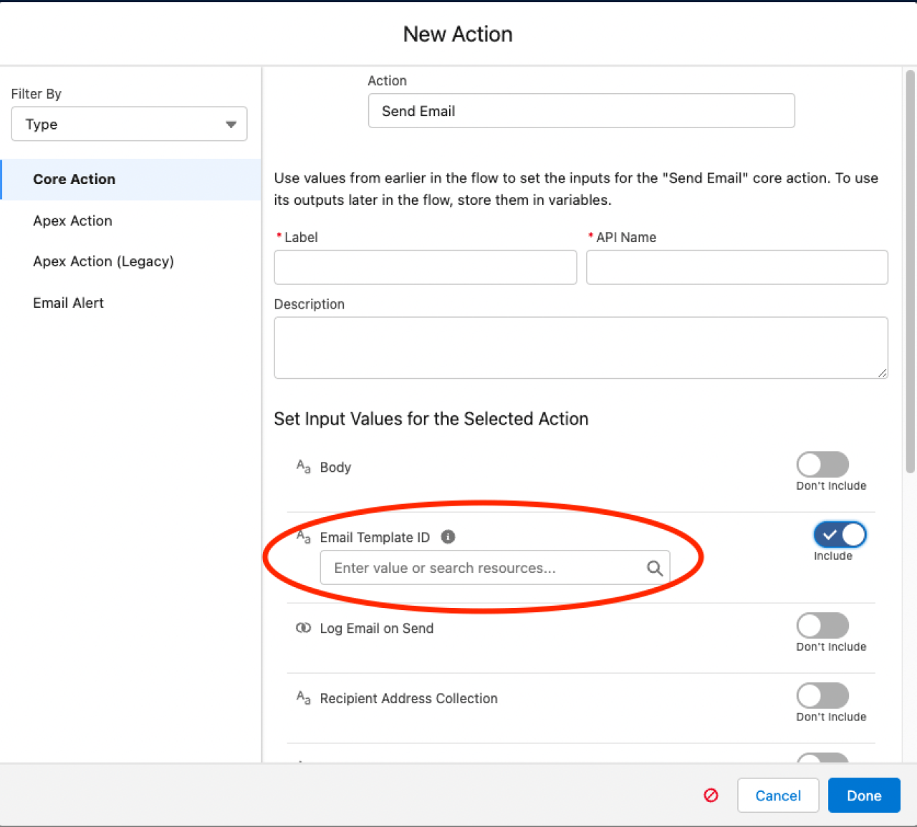Viewport: 917px width, 827px height.
Task: Toggle Log Email on Send switch
Action: [822, 626]
